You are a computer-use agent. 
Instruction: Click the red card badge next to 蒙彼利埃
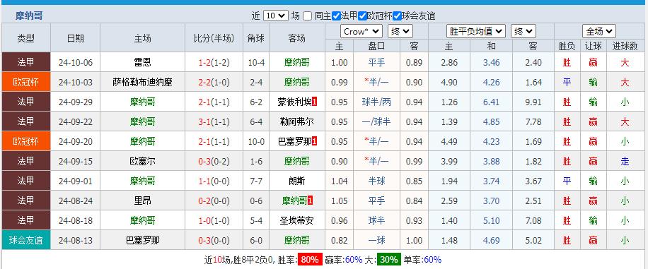(315, 102)
